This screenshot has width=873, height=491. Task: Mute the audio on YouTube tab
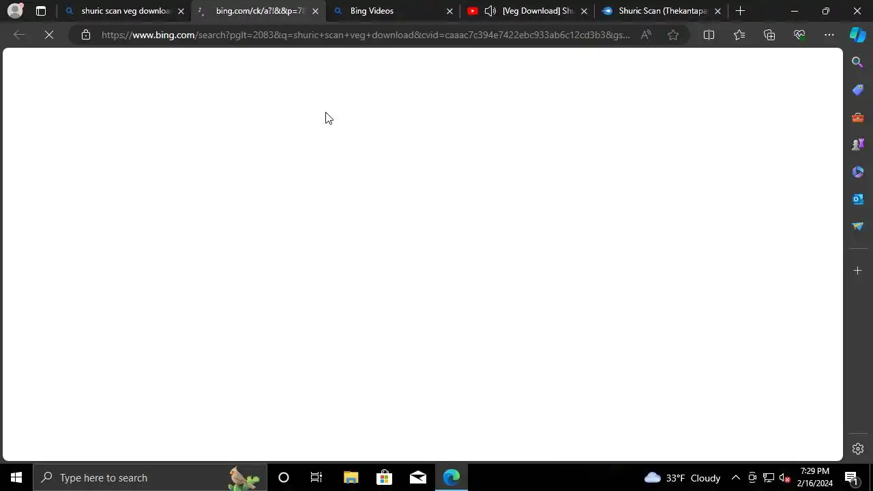coord(490,11)
